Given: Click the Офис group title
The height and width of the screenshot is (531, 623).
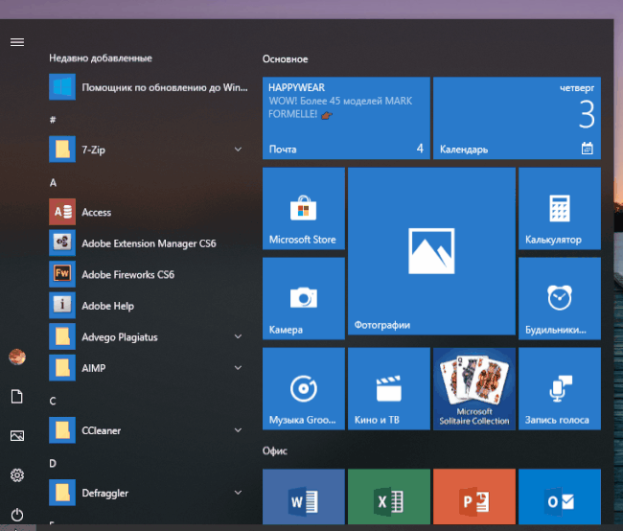Looking at the screenshot, I should click(x=275, y=450).
